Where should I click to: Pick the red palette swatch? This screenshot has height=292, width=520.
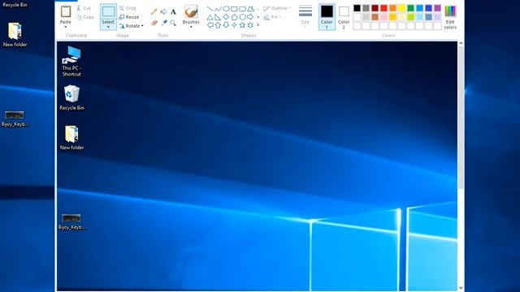pos(383,8)
